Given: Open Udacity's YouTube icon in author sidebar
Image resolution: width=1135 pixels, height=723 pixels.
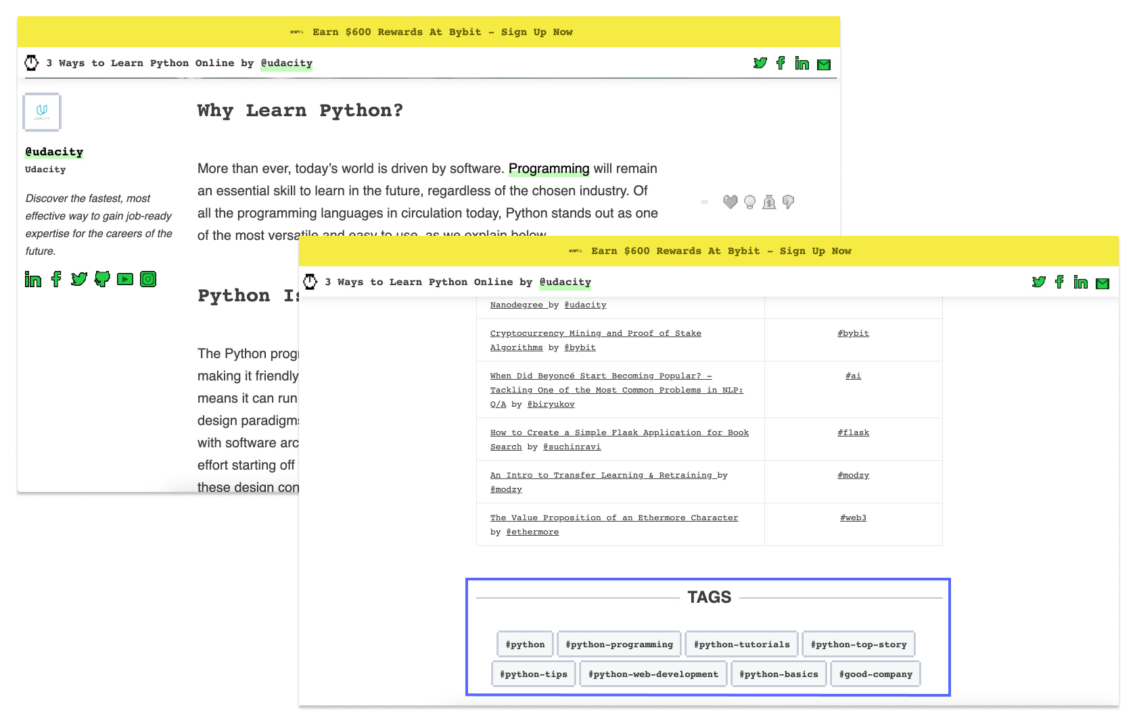Looking at the screenshot, I should pyautogui.click(x=125, y=279).
